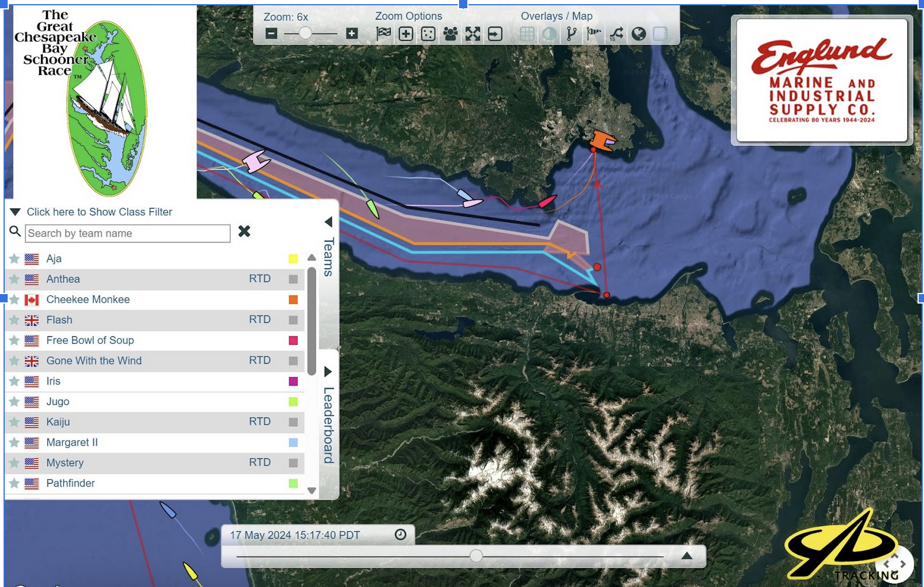Screen dimensions: 924x587
Task: Select the Free Bowl of Soup team
Action: click(90, 340)
